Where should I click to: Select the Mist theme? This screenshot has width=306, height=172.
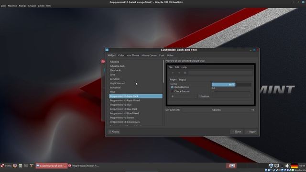tap(136, 92)
